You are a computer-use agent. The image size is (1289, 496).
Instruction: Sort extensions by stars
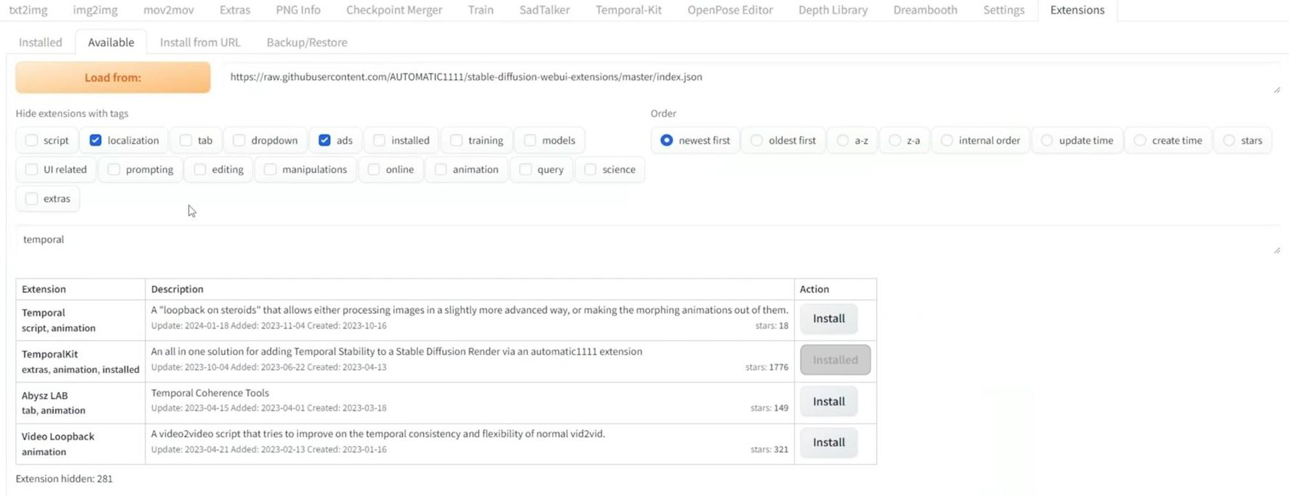click(1229, 140)
